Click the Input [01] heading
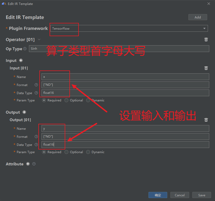Image resolution: width=215 pixels, height=201 pixels. 19,68
